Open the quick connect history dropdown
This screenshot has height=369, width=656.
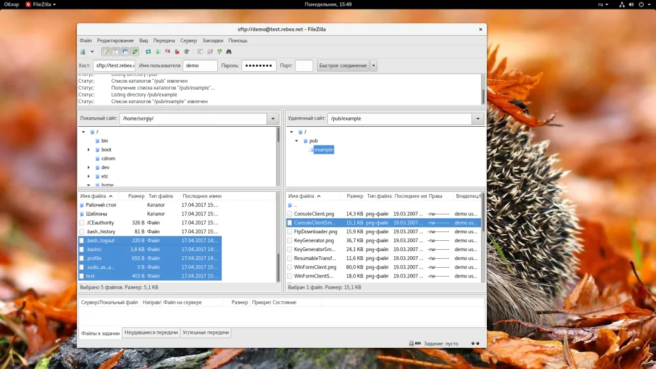click(373, 65)
